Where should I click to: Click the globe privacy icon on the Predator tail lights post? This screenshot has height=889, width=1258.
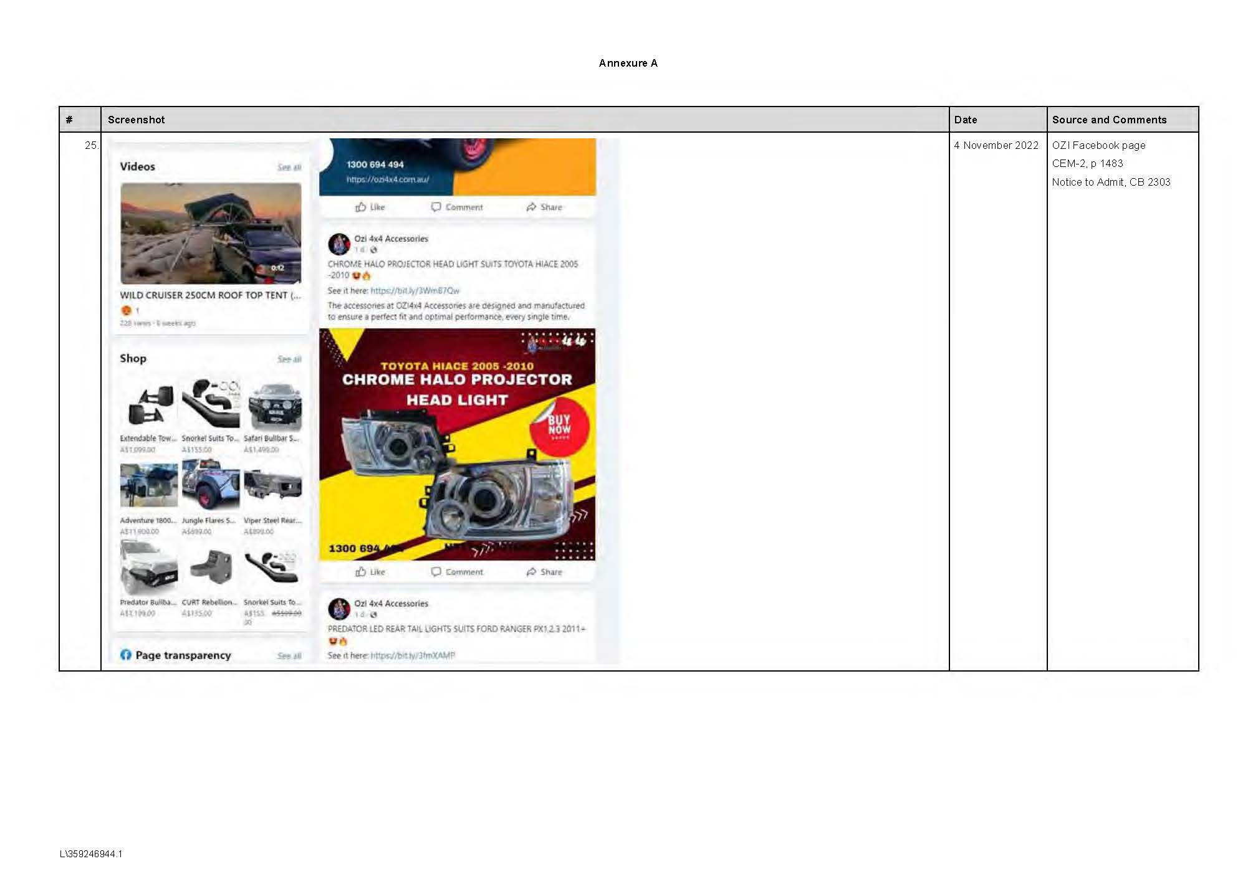pos(373,615)
